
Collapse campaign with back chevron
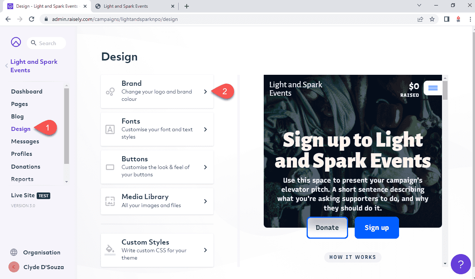pos(6,66)
